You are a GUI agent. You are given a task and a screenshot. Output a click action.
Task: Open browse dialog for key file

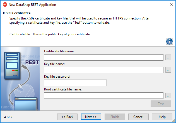click(x=168, y=70)
